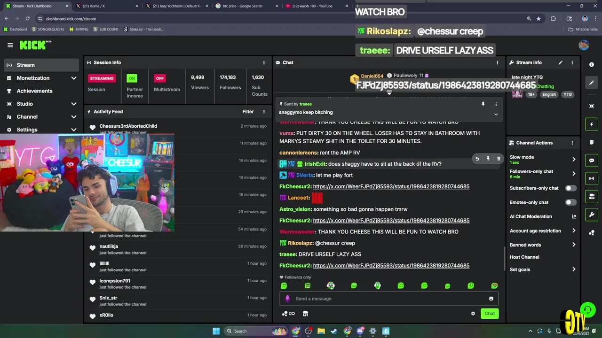Open the Channel Actions options menu
Image resolution: width=602 pixels, height=338 pixels.
(572, 143)
